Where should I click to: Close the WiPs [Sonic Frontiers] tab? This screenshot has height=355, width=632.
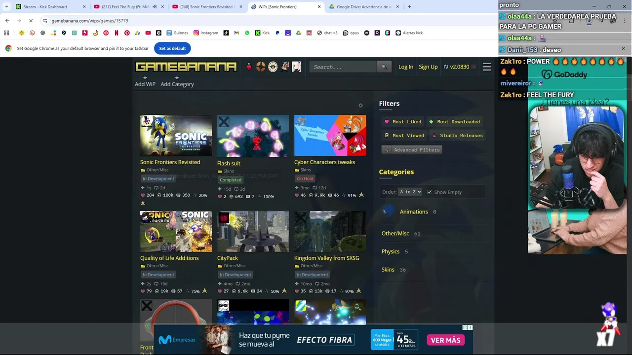(x=319, y=7)
